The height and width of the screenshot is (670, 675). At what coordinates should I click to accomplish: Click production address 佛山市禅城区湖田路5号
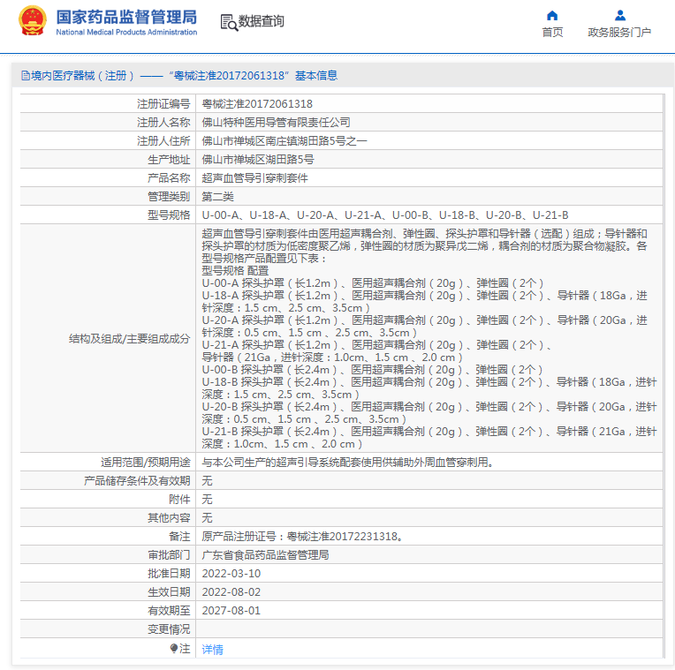(258, 160)
